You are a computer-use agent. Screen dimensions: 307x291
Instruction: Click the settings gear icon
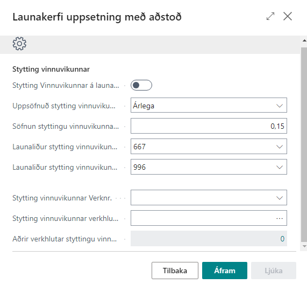19,44
